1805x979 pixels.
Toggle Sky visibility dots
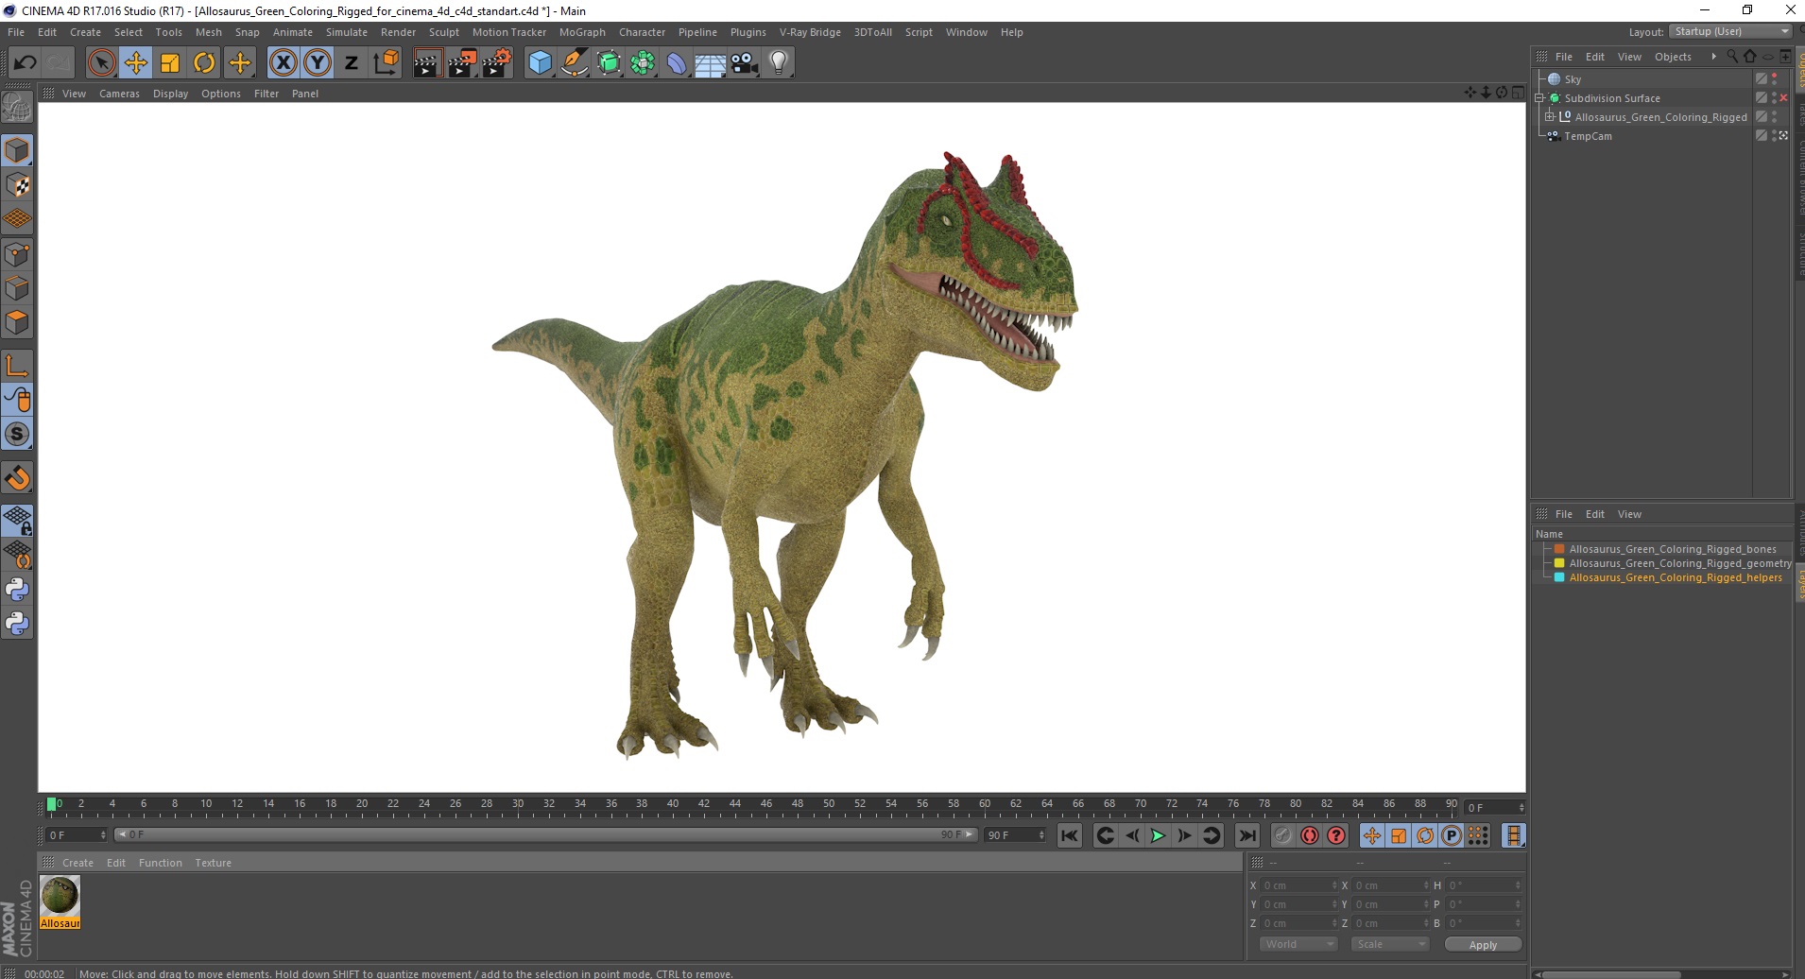[x=1774, y=79]
